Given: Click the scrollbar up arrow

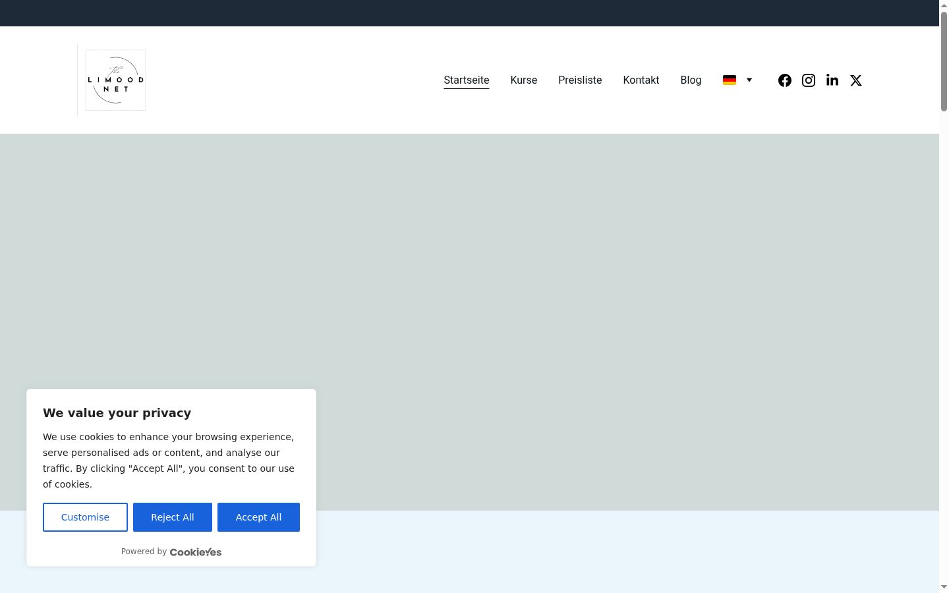Looking at the screenshot, I should 944,5.
